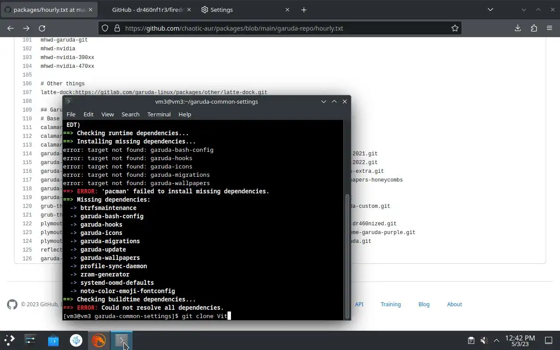Open the terminal File menu
Screen dimensions: 560x350
point(71,114)
